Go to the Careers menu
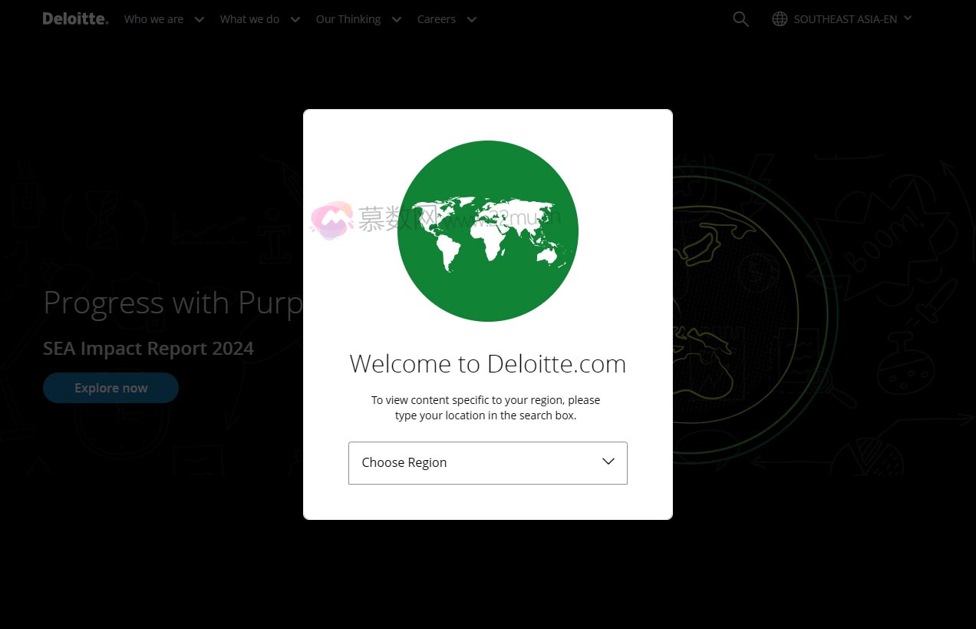This screenshot has width=976, height=629. 436,19
